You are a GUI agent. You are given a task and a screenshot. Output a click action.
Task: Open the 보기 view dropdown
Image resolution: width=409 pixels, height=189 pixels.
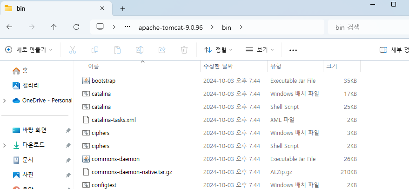click(260, 50)
